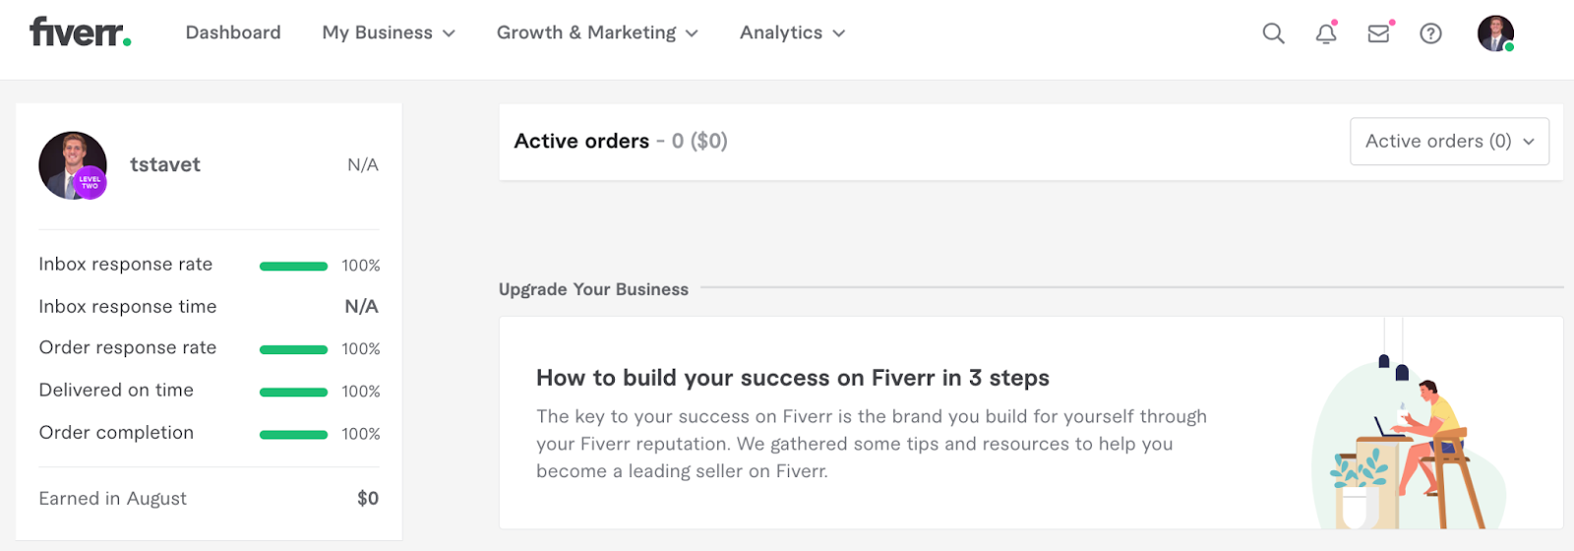Screen dimensions: 1574x551
Task: Click the Fiverr logo
Action: (x=80, y=32)
